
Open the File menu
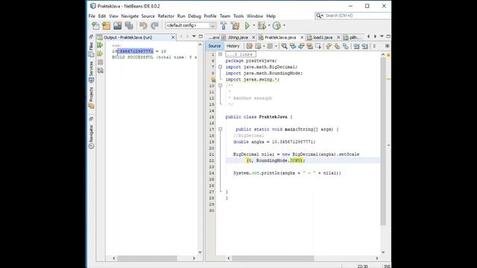pyautogui.click(x=92, y=16)
